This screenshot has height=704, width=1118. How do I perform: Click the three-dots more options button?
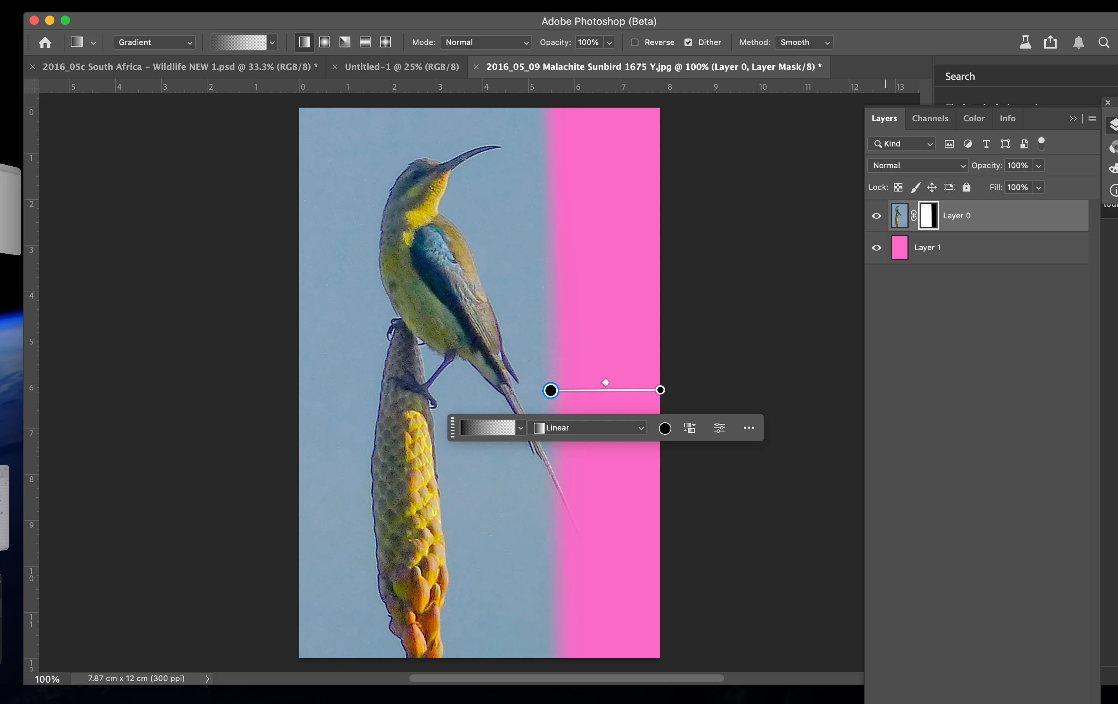coord(749,428)
